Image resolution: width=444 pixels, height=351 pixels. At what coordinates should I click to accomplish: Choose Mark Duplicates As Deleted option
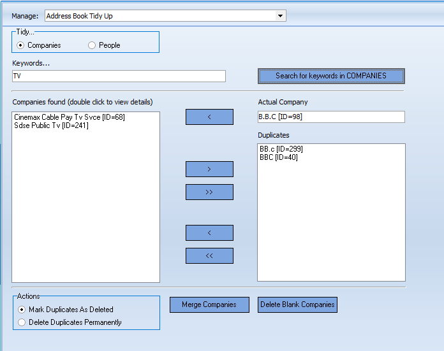tap(22, 310)
